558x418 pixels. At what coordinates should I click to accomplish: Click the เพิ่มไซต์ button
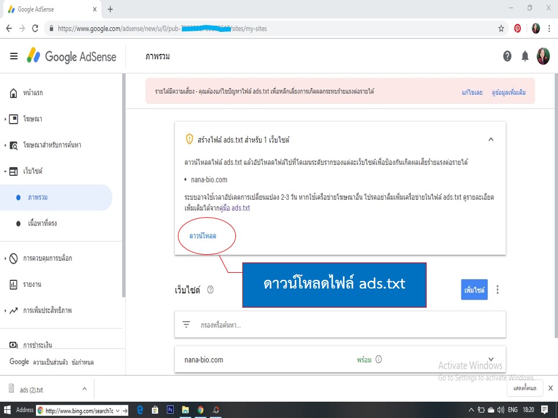(x=474, y=290)
